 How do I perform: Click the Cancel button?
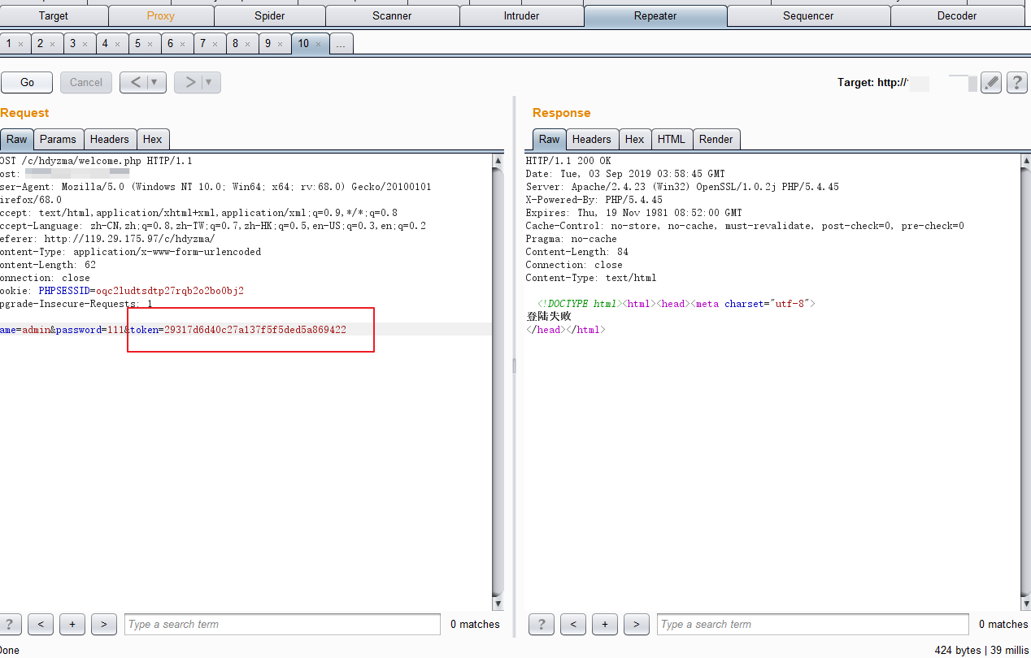[85, 82]
